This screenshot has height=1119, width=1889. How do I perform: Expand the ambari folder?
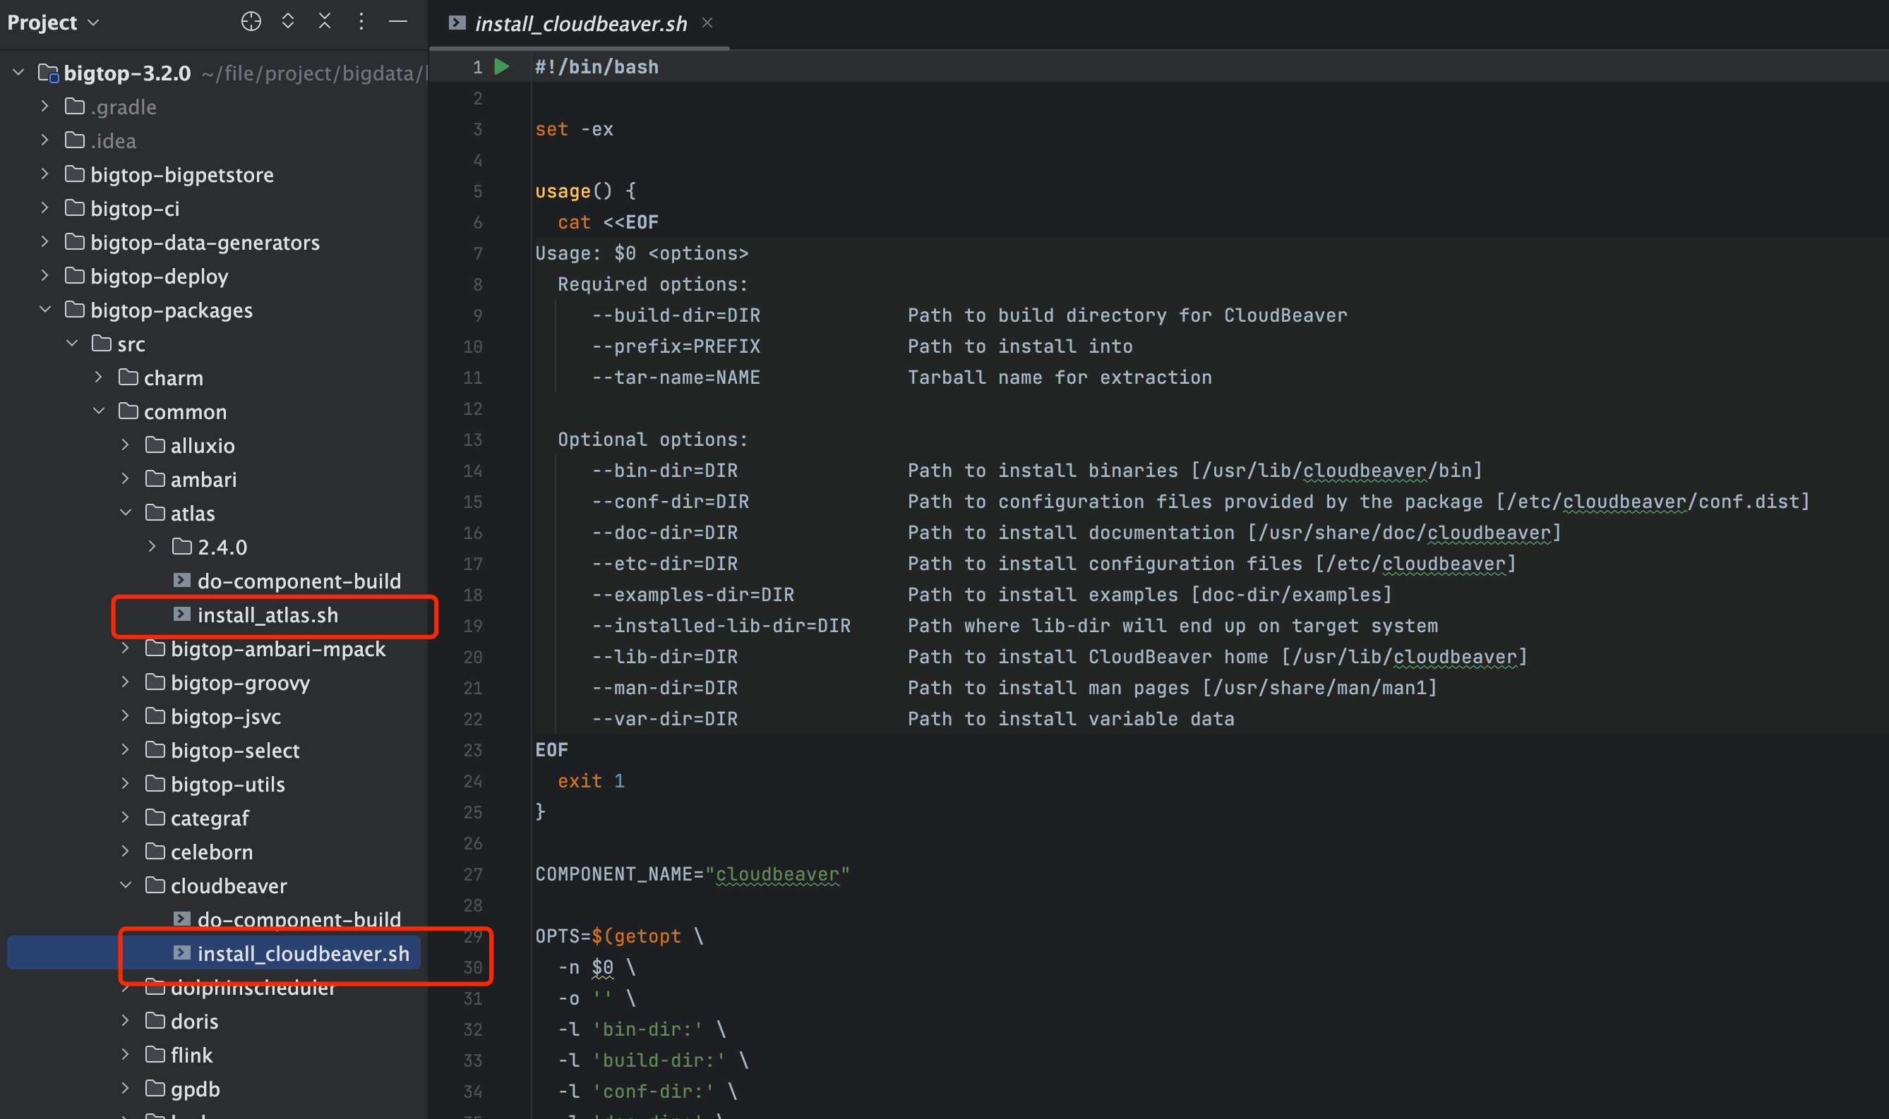(x=126, y=479)
